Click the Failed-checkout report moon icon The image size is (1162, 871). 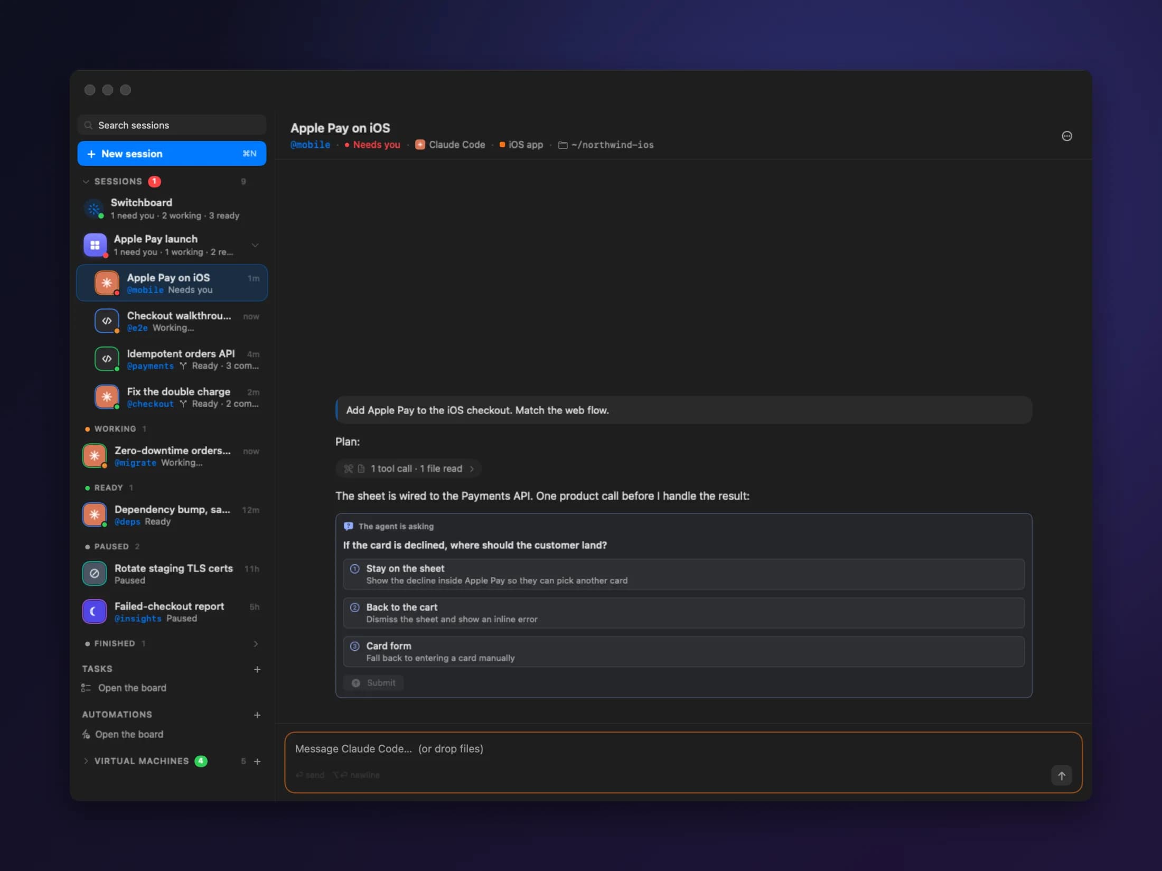click(x=95, y=612)
